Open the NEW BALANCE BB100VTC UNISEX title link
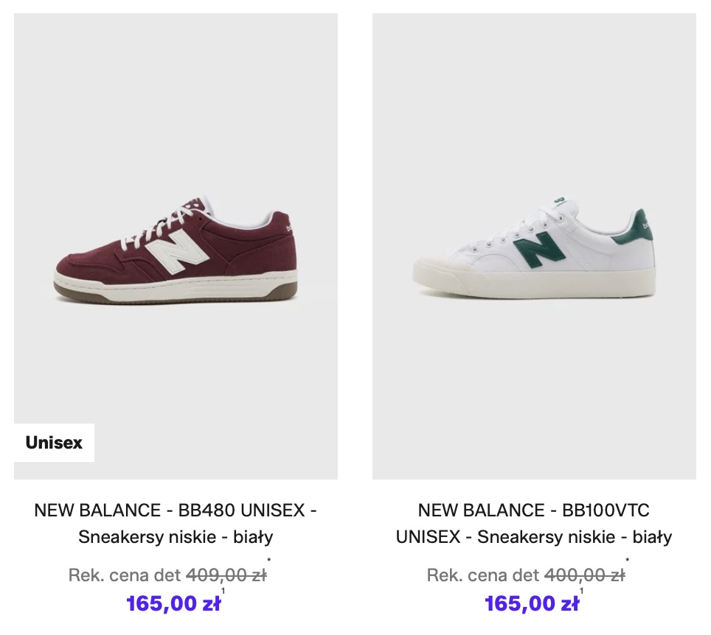 click(534, 523)
